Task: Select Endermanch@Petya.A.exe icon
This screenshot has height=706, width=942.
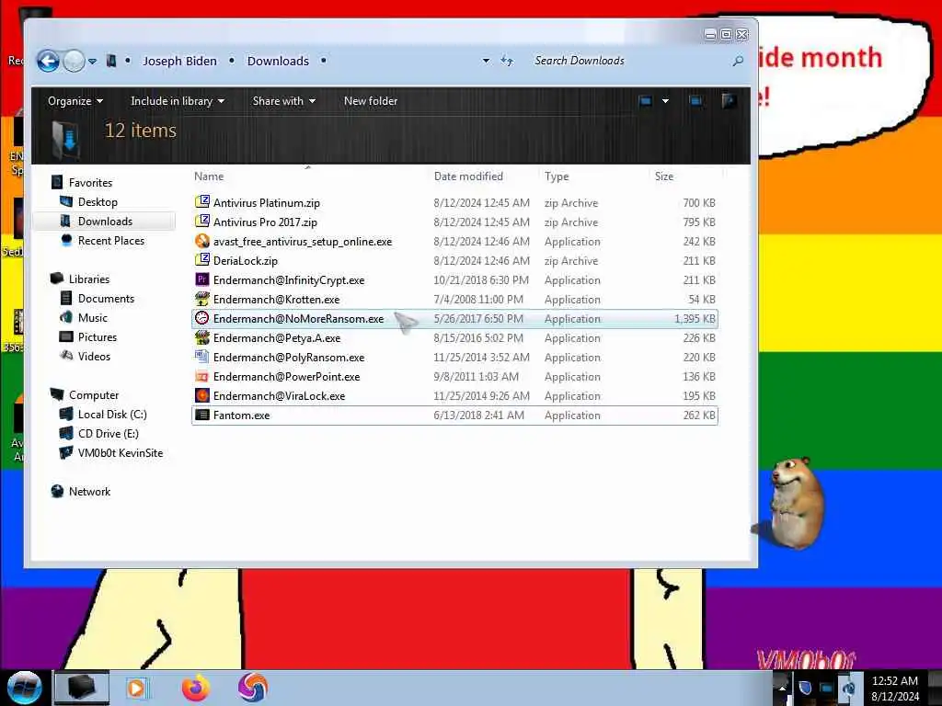Action: click(x=202, y=337)
